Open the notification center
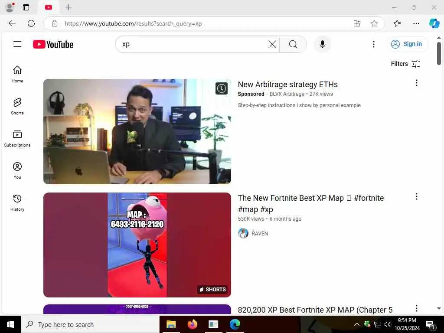This screenshot has height=333, width=444. click(430, 325)
